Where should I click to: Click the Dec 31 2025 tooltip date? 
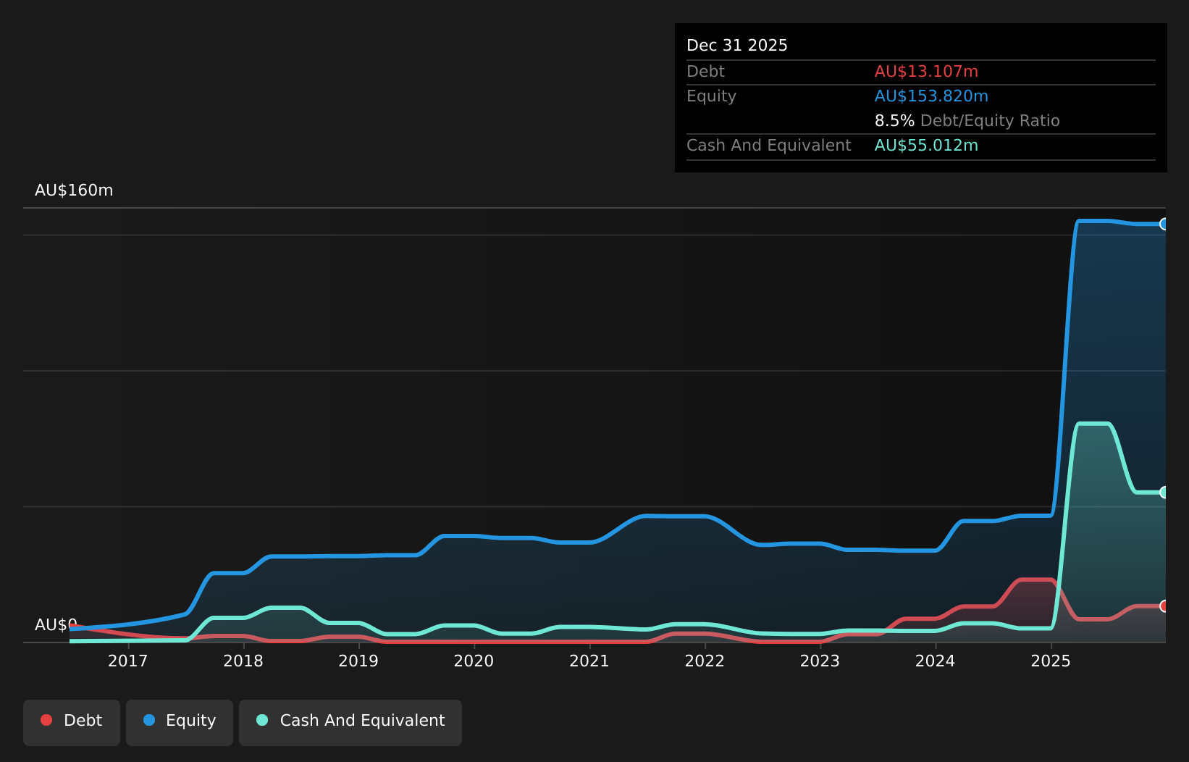click(737, 46)
